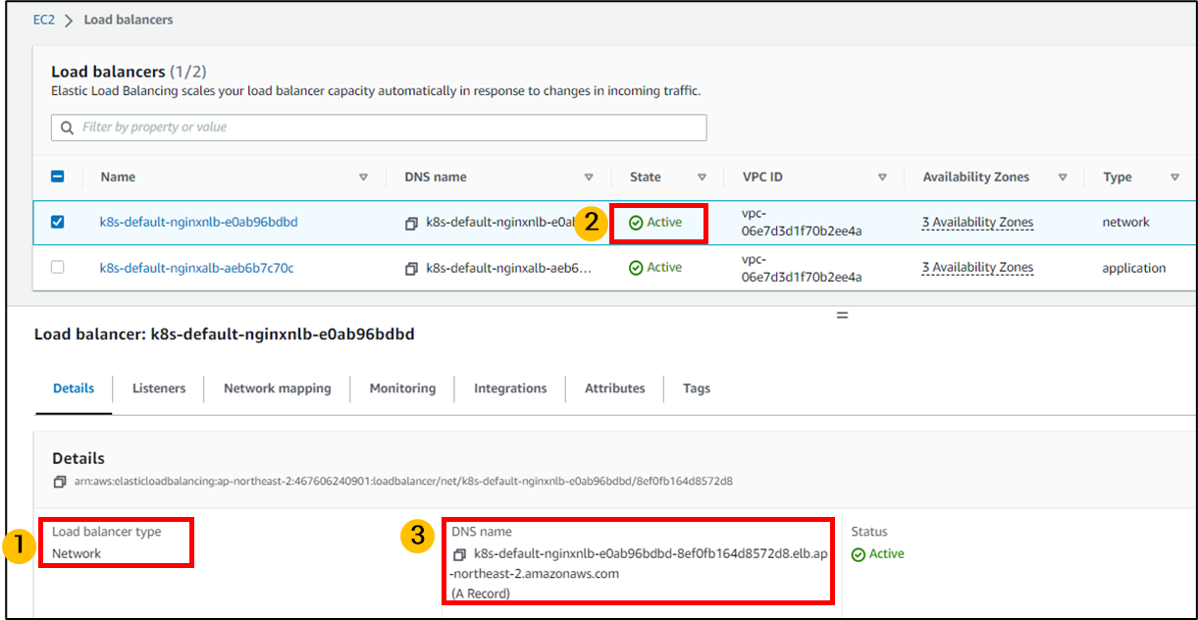
Task: Click 3 Availability Zones for network load balancer
Action: pos(977,222)
